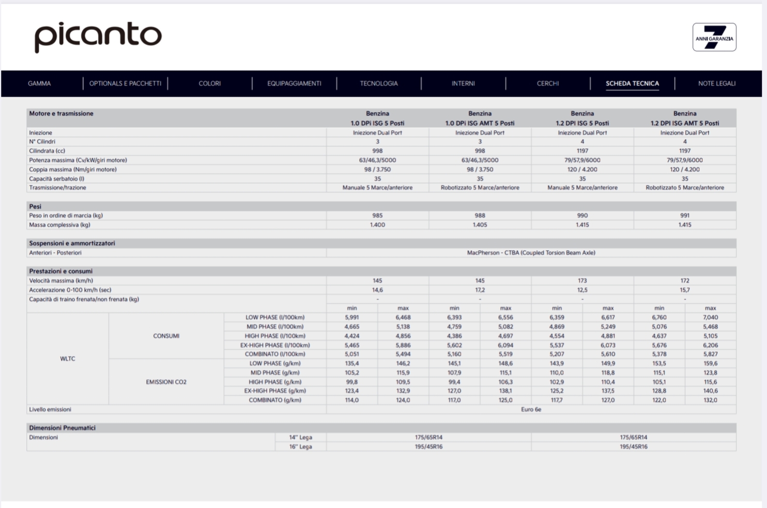
Task: Click the 'Iniezione' row label
Action: pyautogui.click(x=40, y=133)
